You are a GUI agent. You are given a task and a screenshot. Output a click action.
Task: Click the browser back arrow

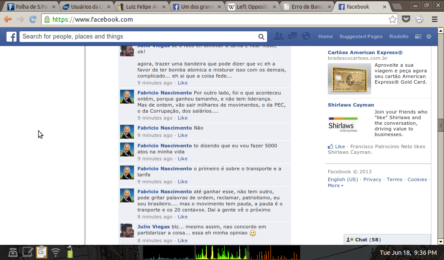pos(8,19)
